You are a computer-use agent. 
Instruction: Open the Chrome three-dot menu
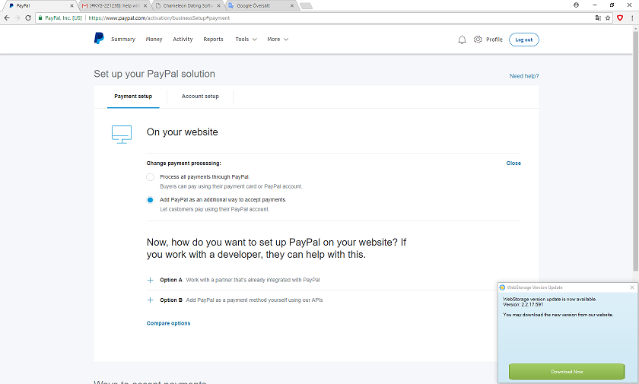point(632,18)
